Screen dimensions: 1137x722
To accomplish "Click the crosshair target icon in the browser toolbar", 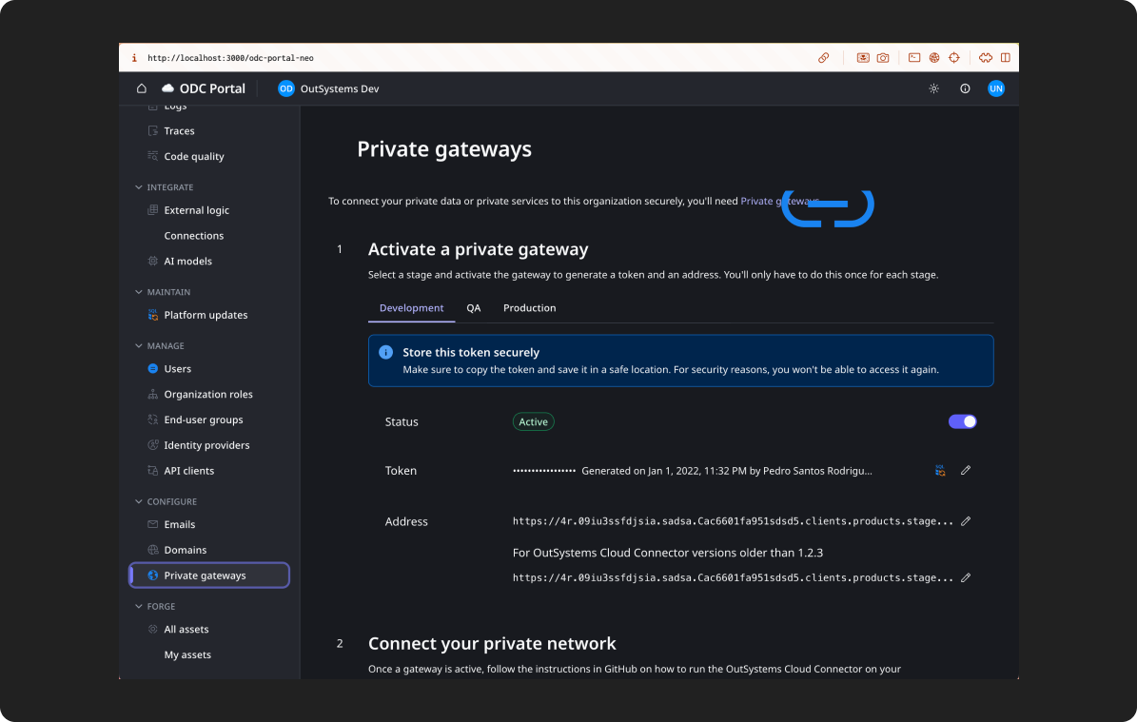I will (954, 58).
